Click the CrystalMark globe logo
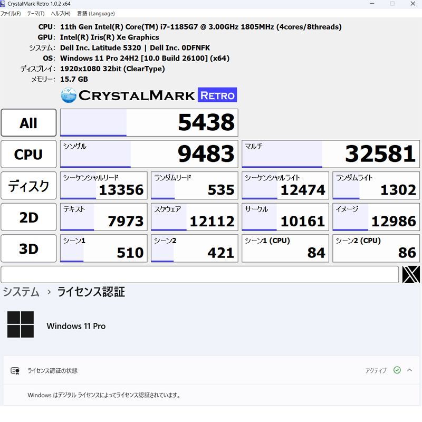The height and width of the screenshot is (422, 422). click(x=68, y=95)
